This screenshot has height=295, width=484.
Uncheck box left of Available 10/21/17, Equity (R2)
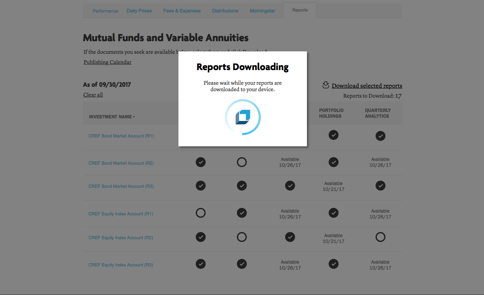290,237
